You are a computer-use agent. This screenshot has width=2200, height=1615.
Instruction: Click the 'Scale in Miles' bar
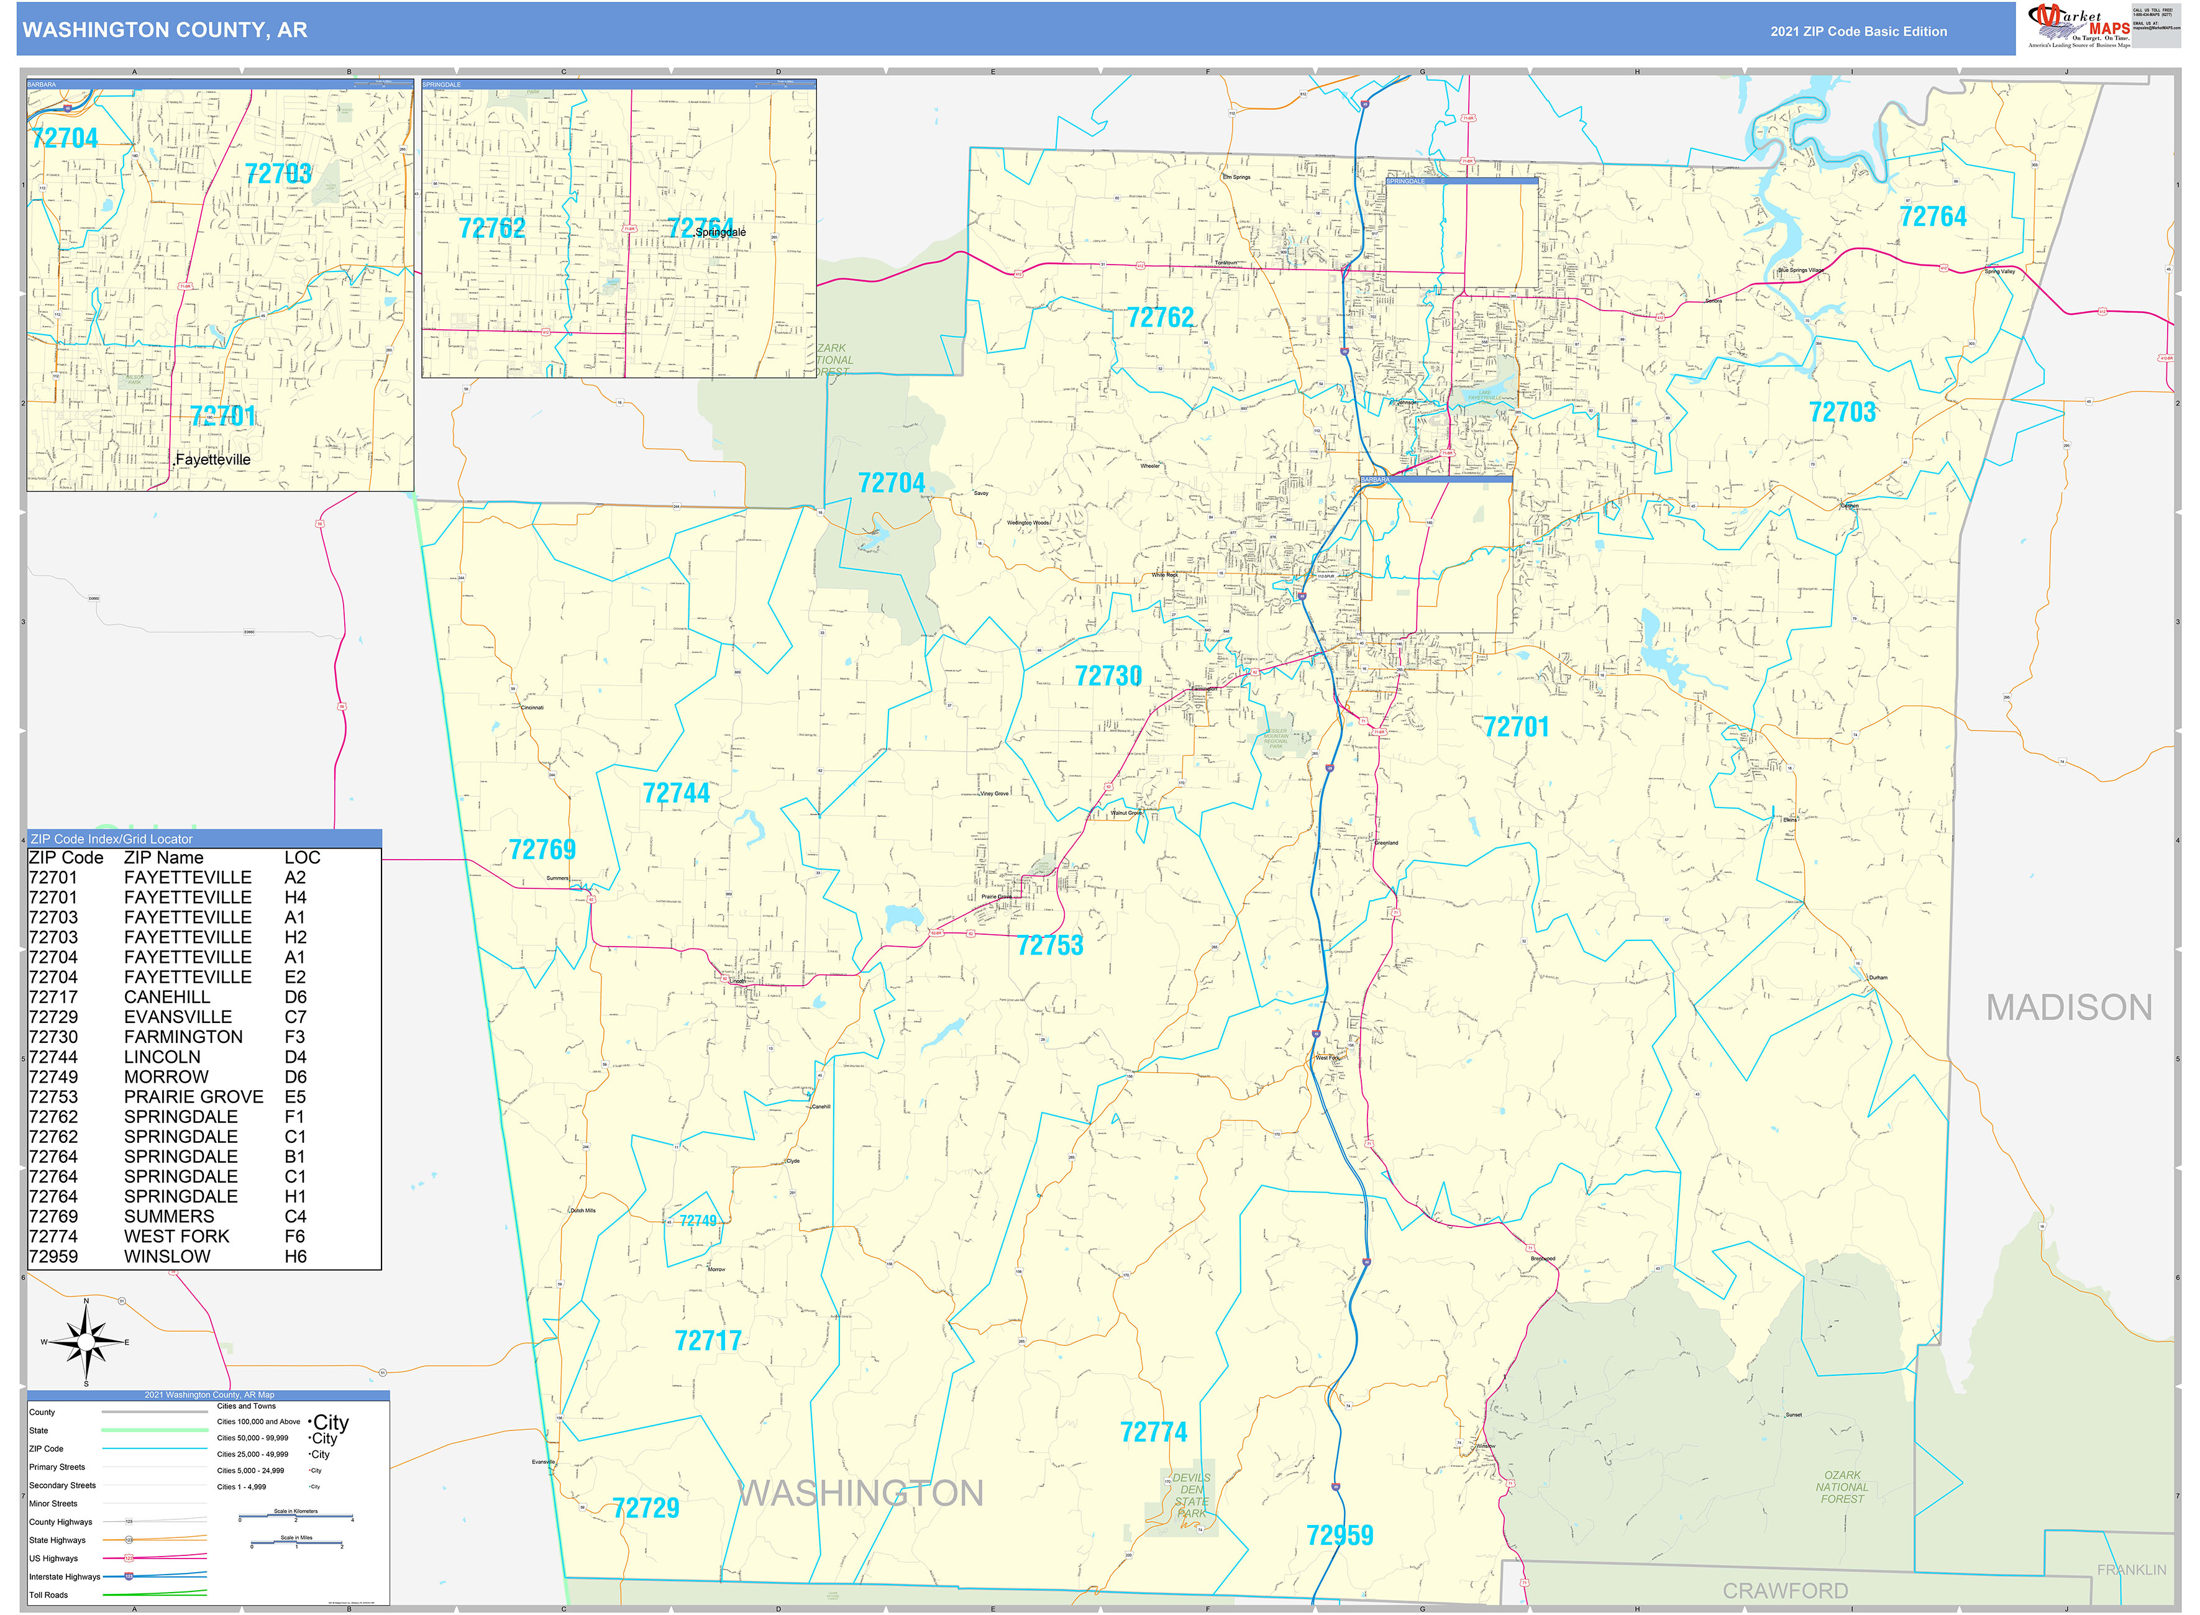(297, 1544)
